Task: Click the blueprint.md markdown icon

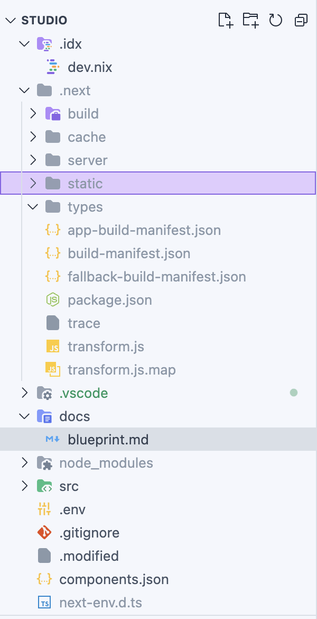Action: click(x=52, y=440)
